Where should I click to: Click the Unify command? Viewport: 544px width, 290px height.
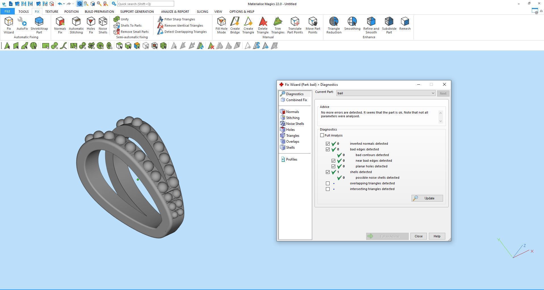click(121, 19)
